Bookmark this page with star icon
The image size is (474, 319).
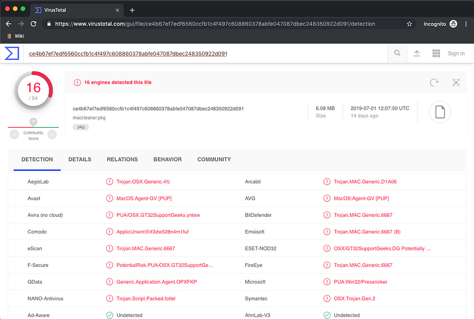tap(410, 24)
